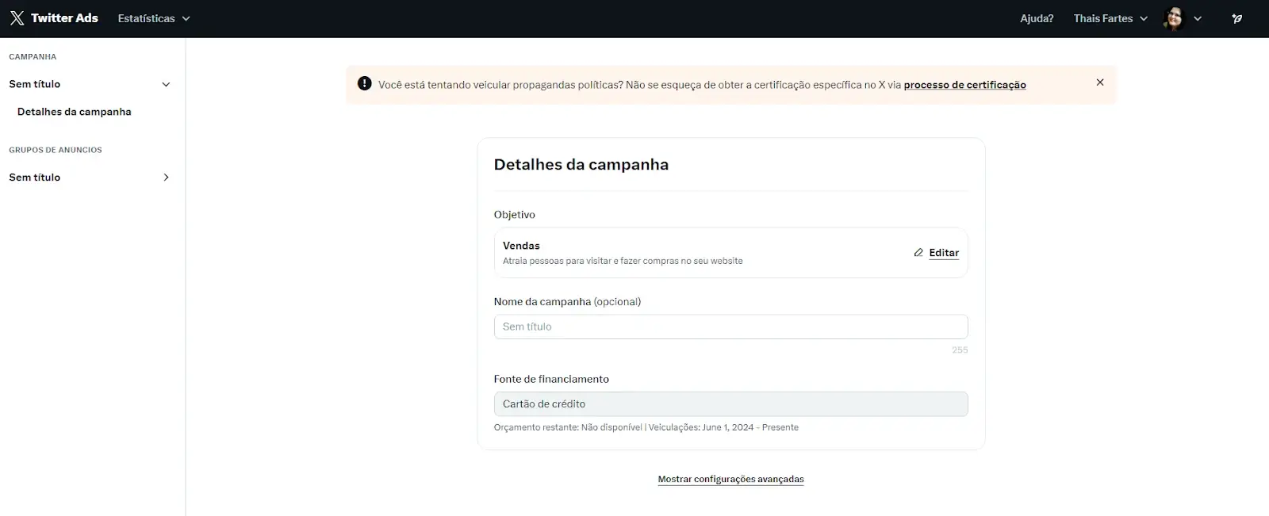
Task: Open the Estatísticas menu
Action: pyautogui.click(x=154, y=18)
